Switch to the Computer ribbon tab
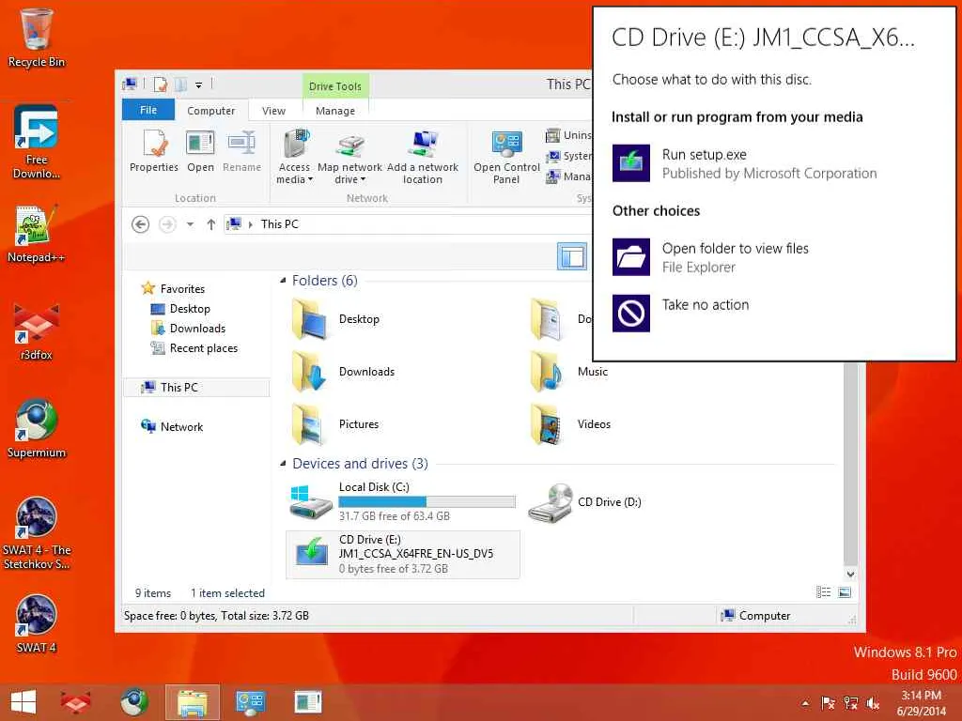This screenshot has height=721, width=962. click(x=211, y=111)
